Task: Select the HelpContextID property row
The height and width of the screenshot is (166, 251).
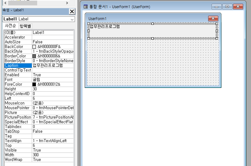Action: pyautogui.click(x=39, y=94)
